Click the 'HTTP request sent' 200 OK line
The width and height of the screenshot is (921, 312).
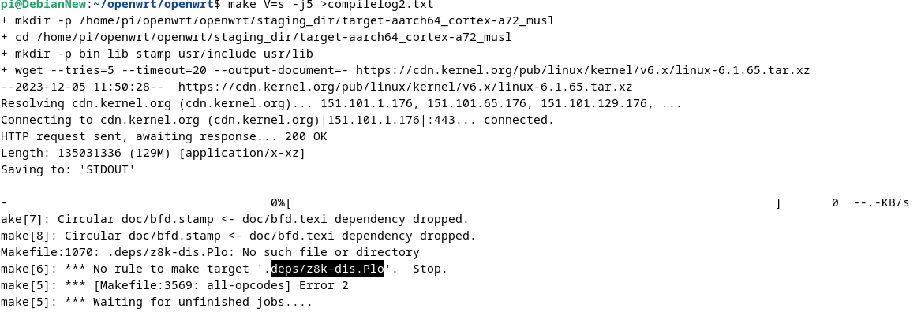pyautogui.click(x=163, y=136)
